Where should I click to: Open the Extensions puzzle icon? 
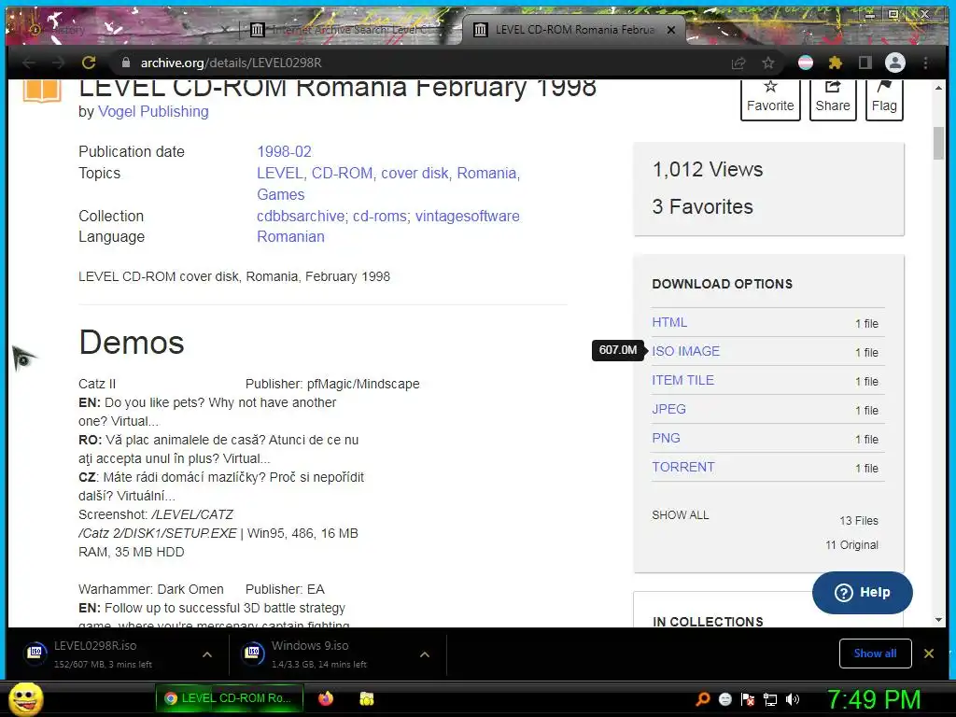[x=836, y=63]
